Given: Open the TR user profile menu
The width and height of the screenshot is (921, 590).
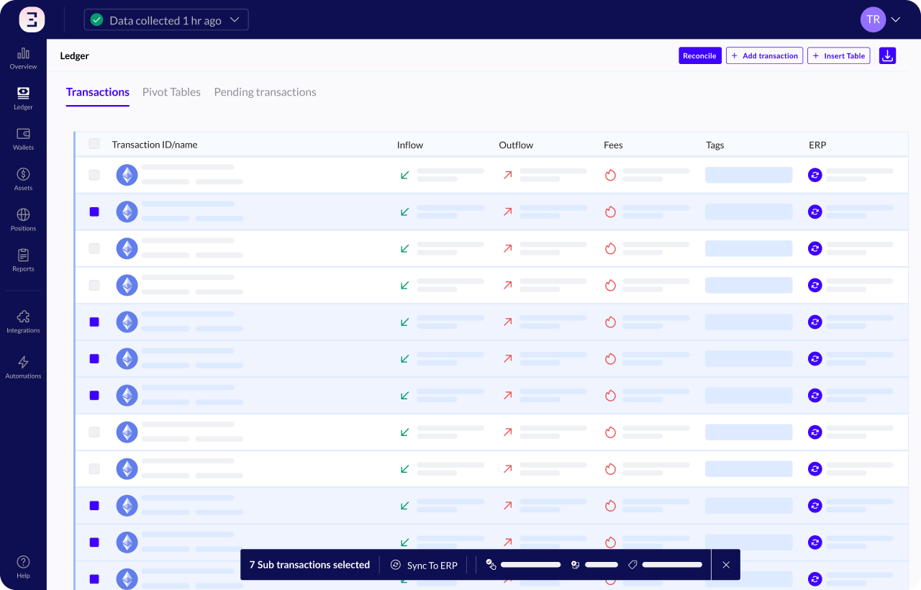Looking at the screenshot, I should (x=881, y=19).
